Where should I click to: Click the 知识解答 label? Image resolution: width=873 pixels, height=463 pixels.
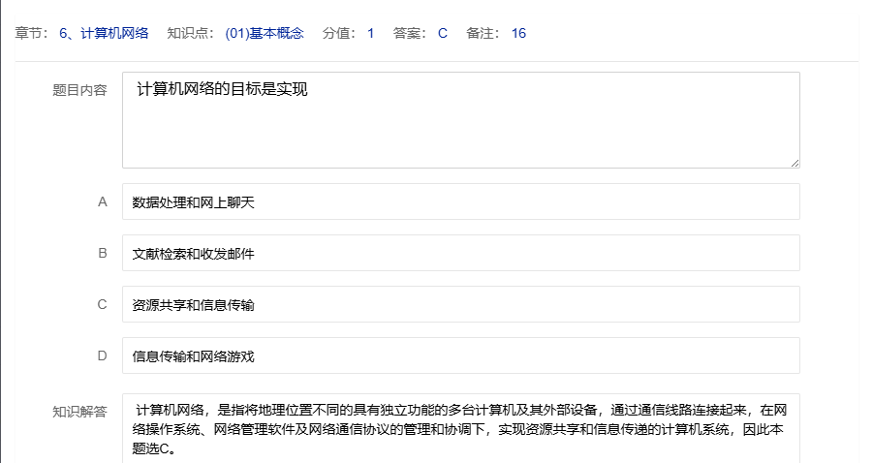point(79,412)
